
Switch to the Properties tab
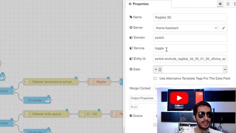pyautogui.click(x=148, y=4)
